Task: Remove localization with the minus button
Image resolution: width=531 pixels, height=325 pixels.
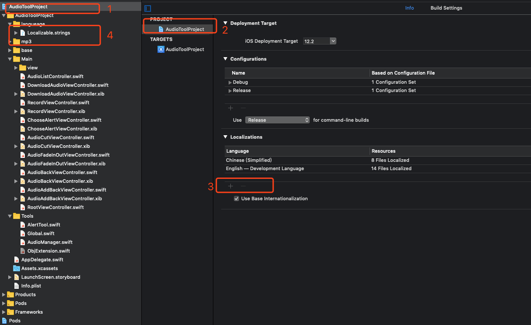Action: pyautogui.click(x=243, y=186)
